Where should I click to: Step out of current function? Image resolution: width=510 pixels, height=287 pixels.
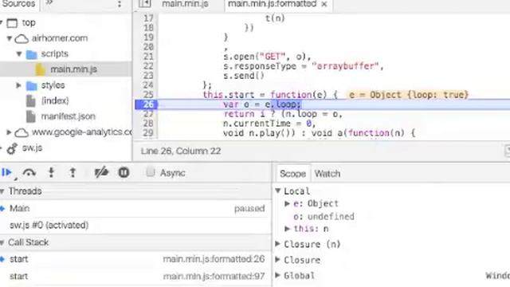pos(73,172)
